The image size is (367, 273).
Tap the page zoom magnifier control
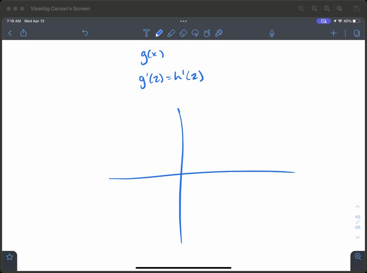(357, 256)
